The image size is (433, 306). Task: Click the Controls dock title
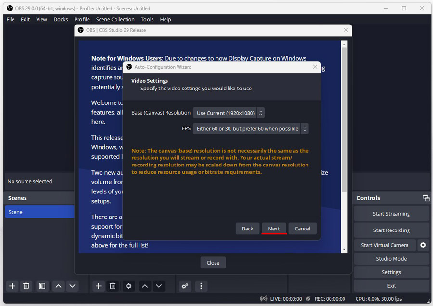pos(368,198)
